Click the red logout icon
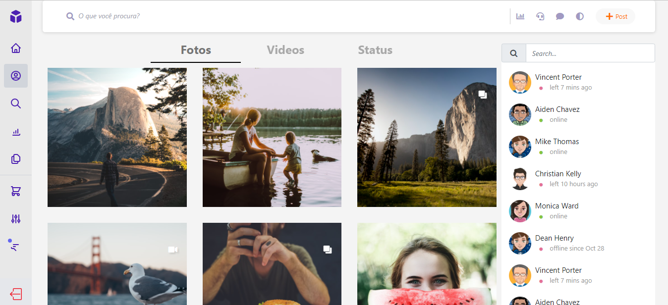Screen dimensions: 668x305 pos(16,294)
